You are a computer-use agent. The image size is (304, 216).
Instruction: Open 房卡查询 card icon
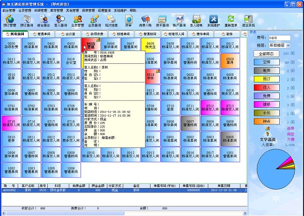[x=162, y=21]
